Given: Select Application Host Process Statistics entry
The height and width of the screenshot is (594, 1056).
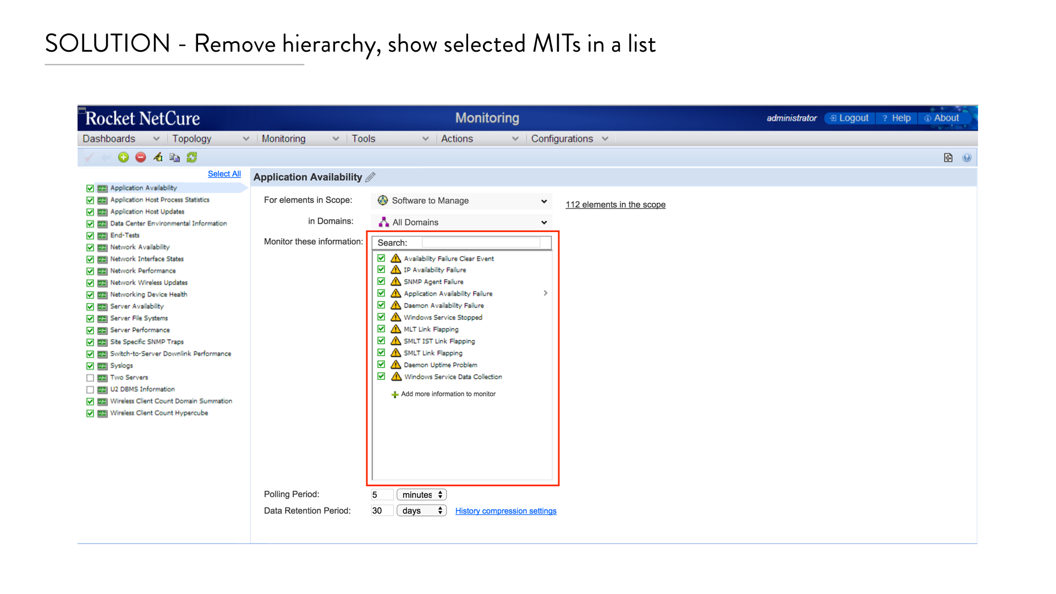Looking at the screenshot, I should click(x=159, y=200).
